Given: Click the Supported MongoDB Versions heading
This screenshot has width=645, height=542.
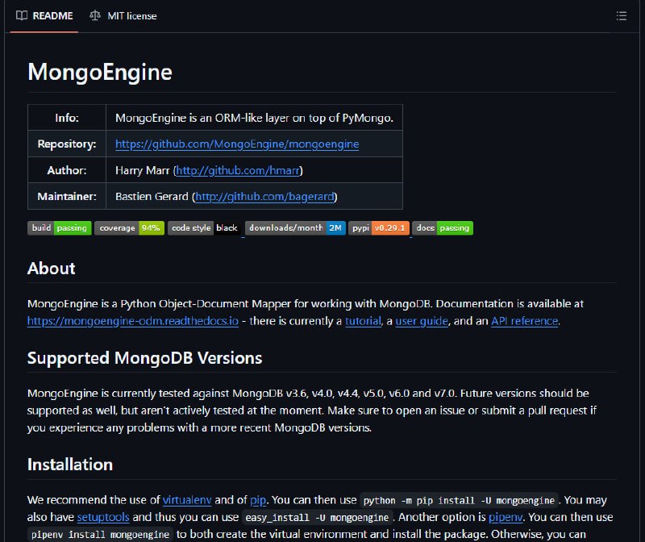Looking at the screenshot, I should point(145,358).
